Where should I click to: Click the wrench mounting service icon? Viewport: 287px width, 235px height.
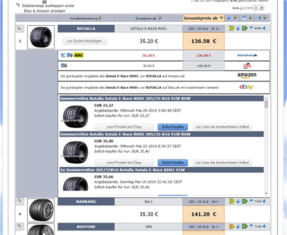63,55
